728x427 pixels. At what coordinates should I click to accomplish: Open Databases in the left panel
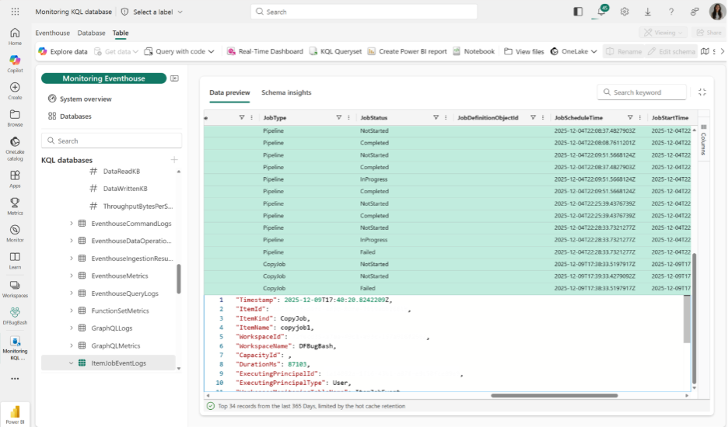(x=70, y=116)
